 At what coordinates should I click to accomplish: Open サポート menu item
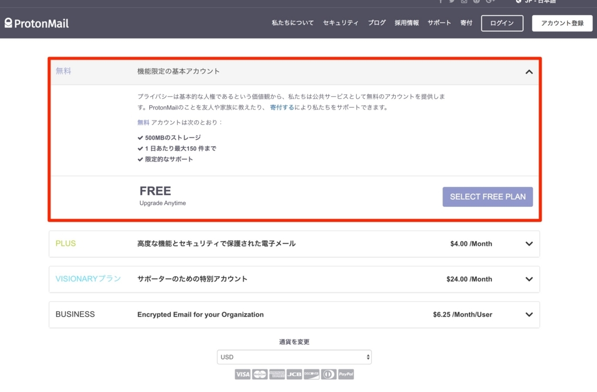pyautogui.click(x=439, y=23)
